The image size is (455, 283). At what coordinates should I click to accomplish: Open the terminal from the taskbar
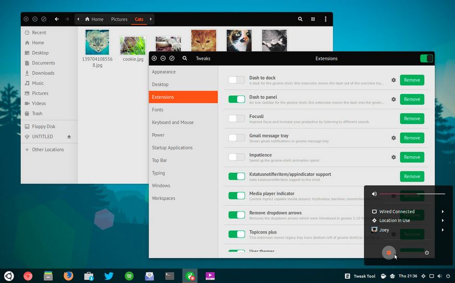coord(170,276)
